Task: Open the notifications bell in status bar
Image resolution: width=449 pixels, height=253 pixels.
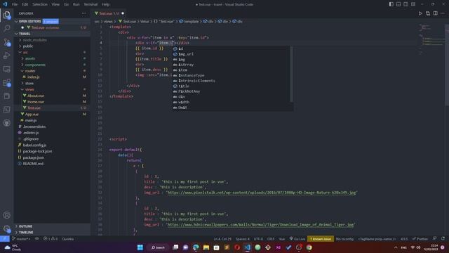Action: 443,239
